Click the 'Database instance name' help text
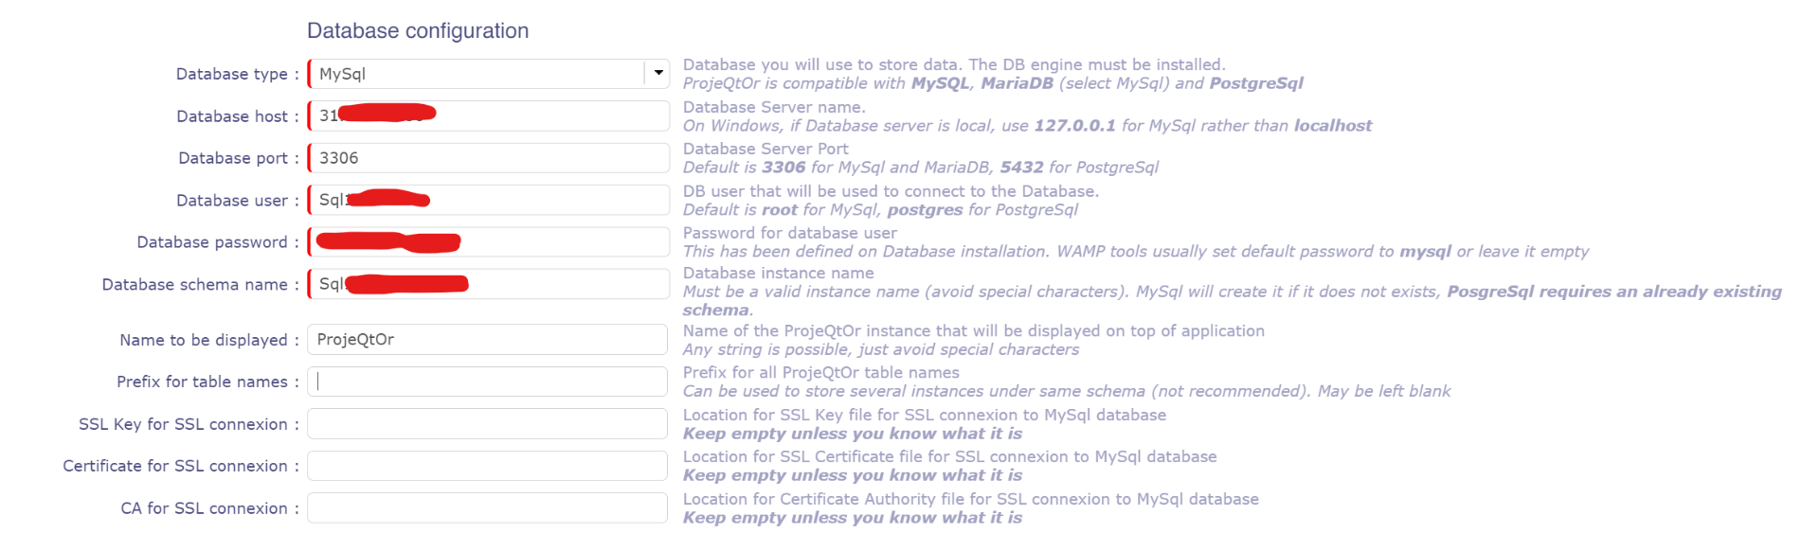This screenshot has width=1819, height=533. pyautogui.click(x=778, y=273)
